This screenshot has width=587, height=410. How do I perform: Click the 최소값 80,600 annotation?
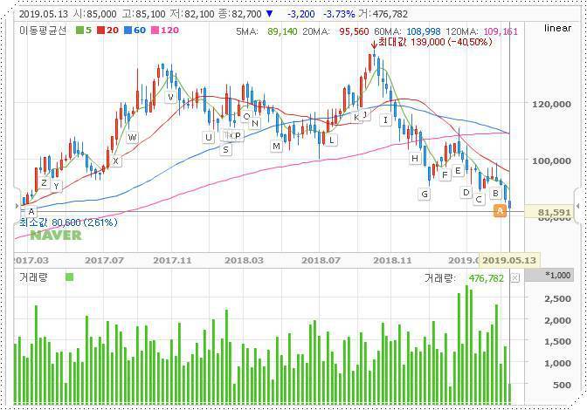(68, 222)
